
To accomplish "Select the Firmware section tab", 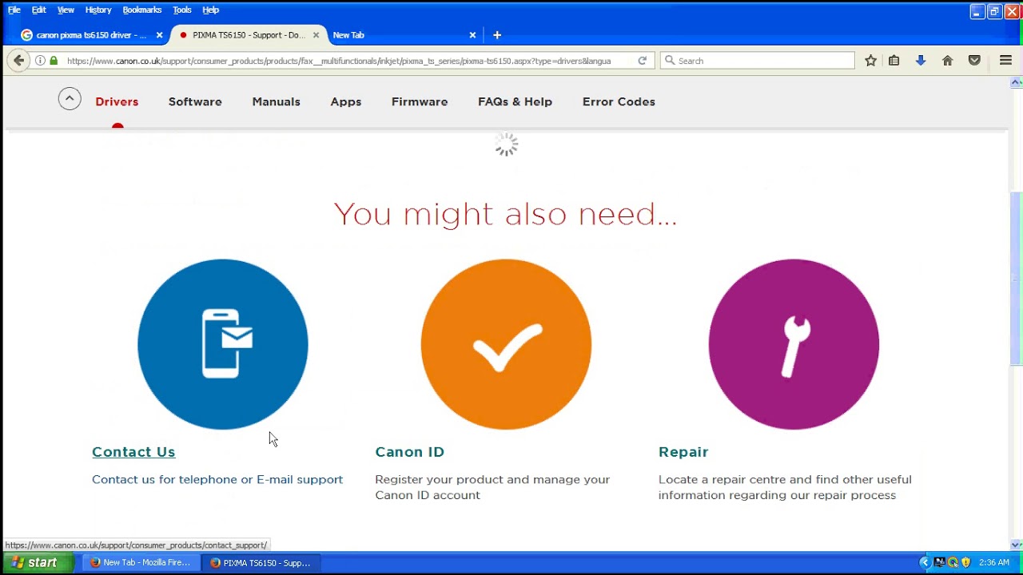I will pos(420,101).
